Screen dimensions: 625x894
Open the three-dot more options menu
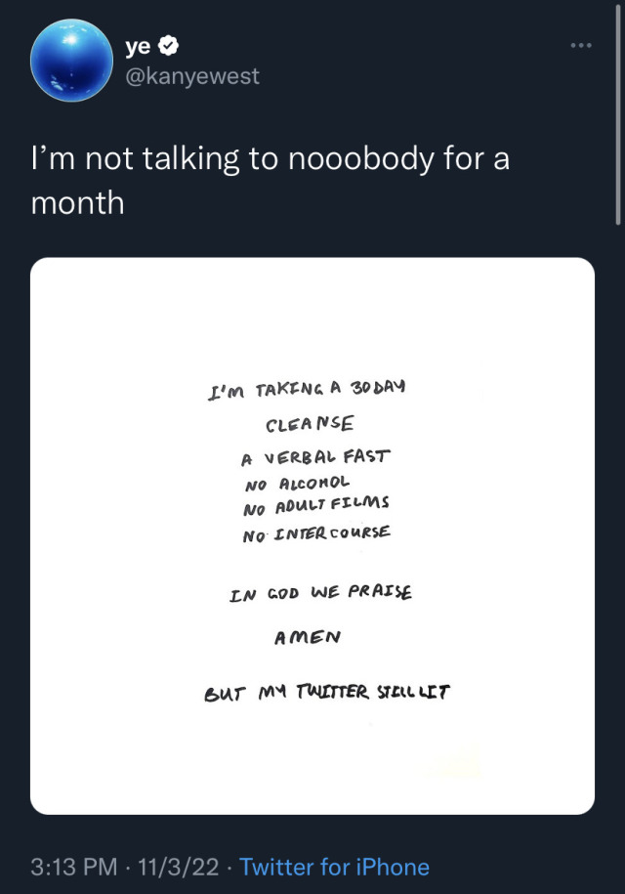click(583, 46)
